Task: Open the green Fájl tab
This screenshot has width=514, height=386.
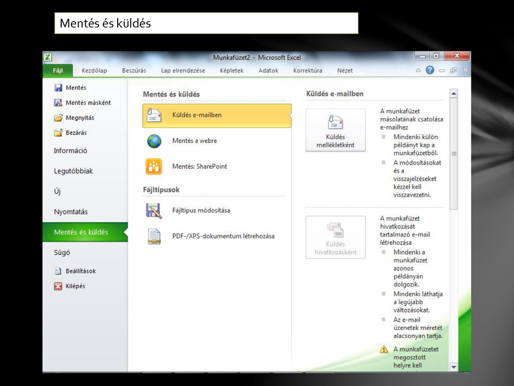Action: tap(58, 71)
